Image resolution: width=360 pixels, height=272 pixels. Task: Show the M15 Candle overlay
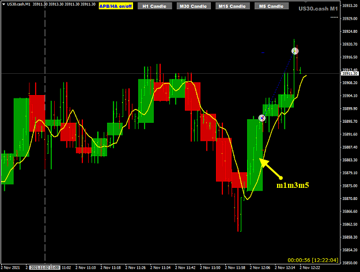pyautogui.click(x=232, y=6)
